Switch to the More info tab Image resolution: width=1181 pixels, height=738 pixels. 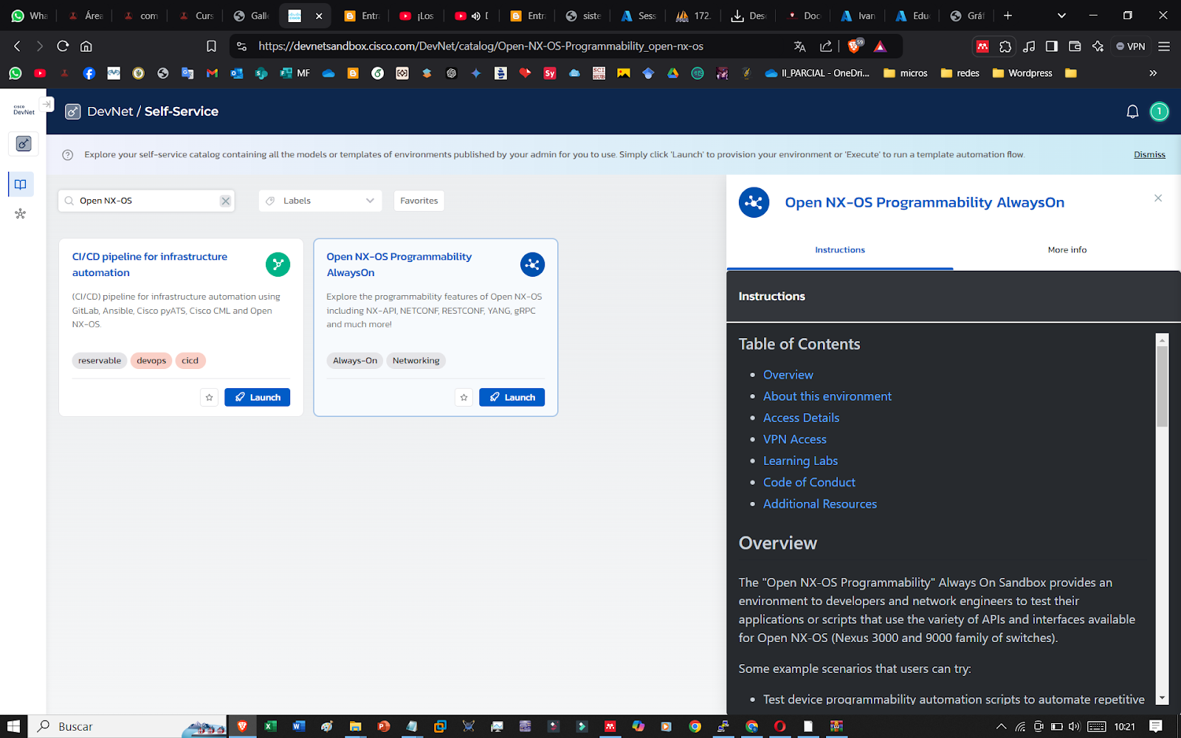point(1067,250)
